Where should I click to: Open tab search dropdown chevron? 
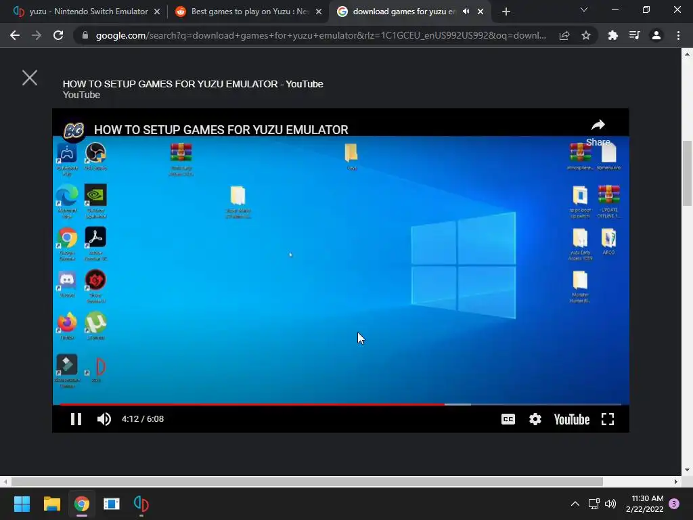pos(584,9)
